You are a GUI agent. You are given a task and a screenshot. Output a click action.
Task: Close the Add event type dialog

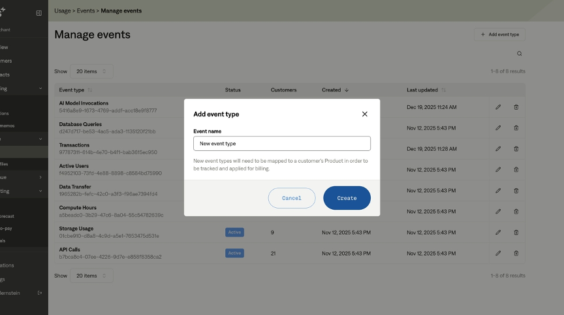(364, 114)
